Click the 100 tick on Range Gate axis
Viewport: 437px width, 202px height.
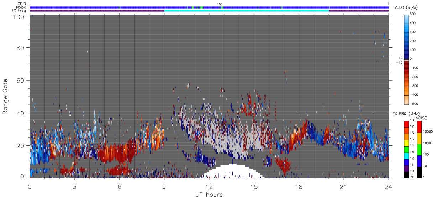coord(18,16)
